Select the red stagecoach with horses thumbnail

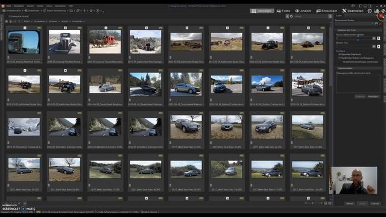[105, 42]
